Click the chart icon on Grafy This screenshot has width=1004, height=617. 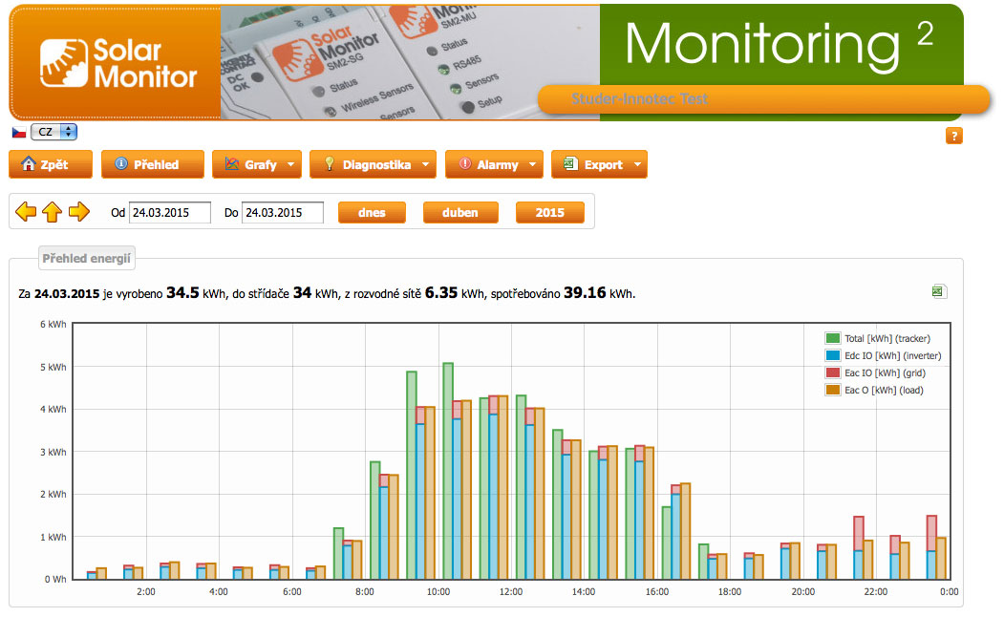(232, 164)
